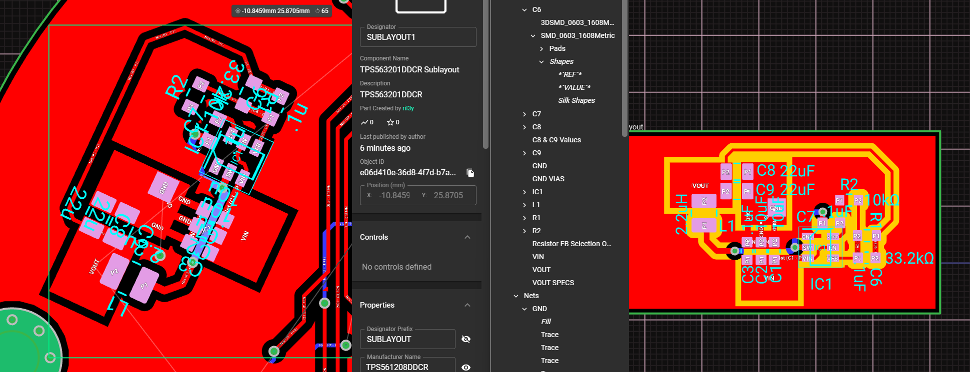
Task: Select the VOUT tree item
Action: click(541, 270)
